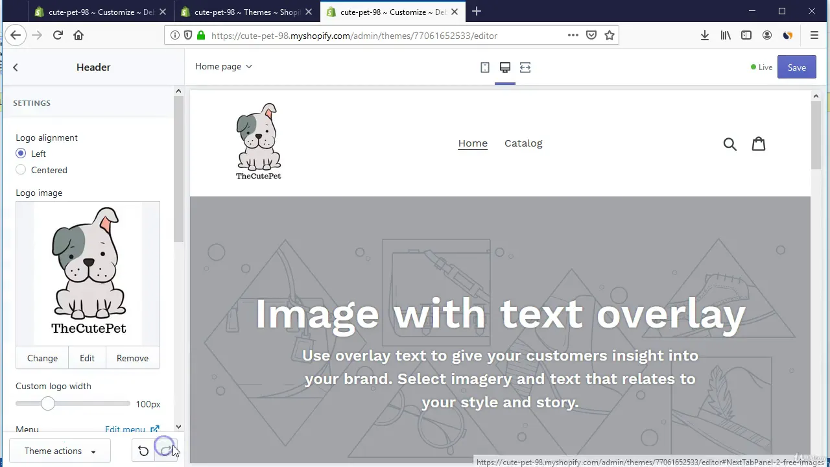Click the SETTINGS section label

click(x=32, y=103)
